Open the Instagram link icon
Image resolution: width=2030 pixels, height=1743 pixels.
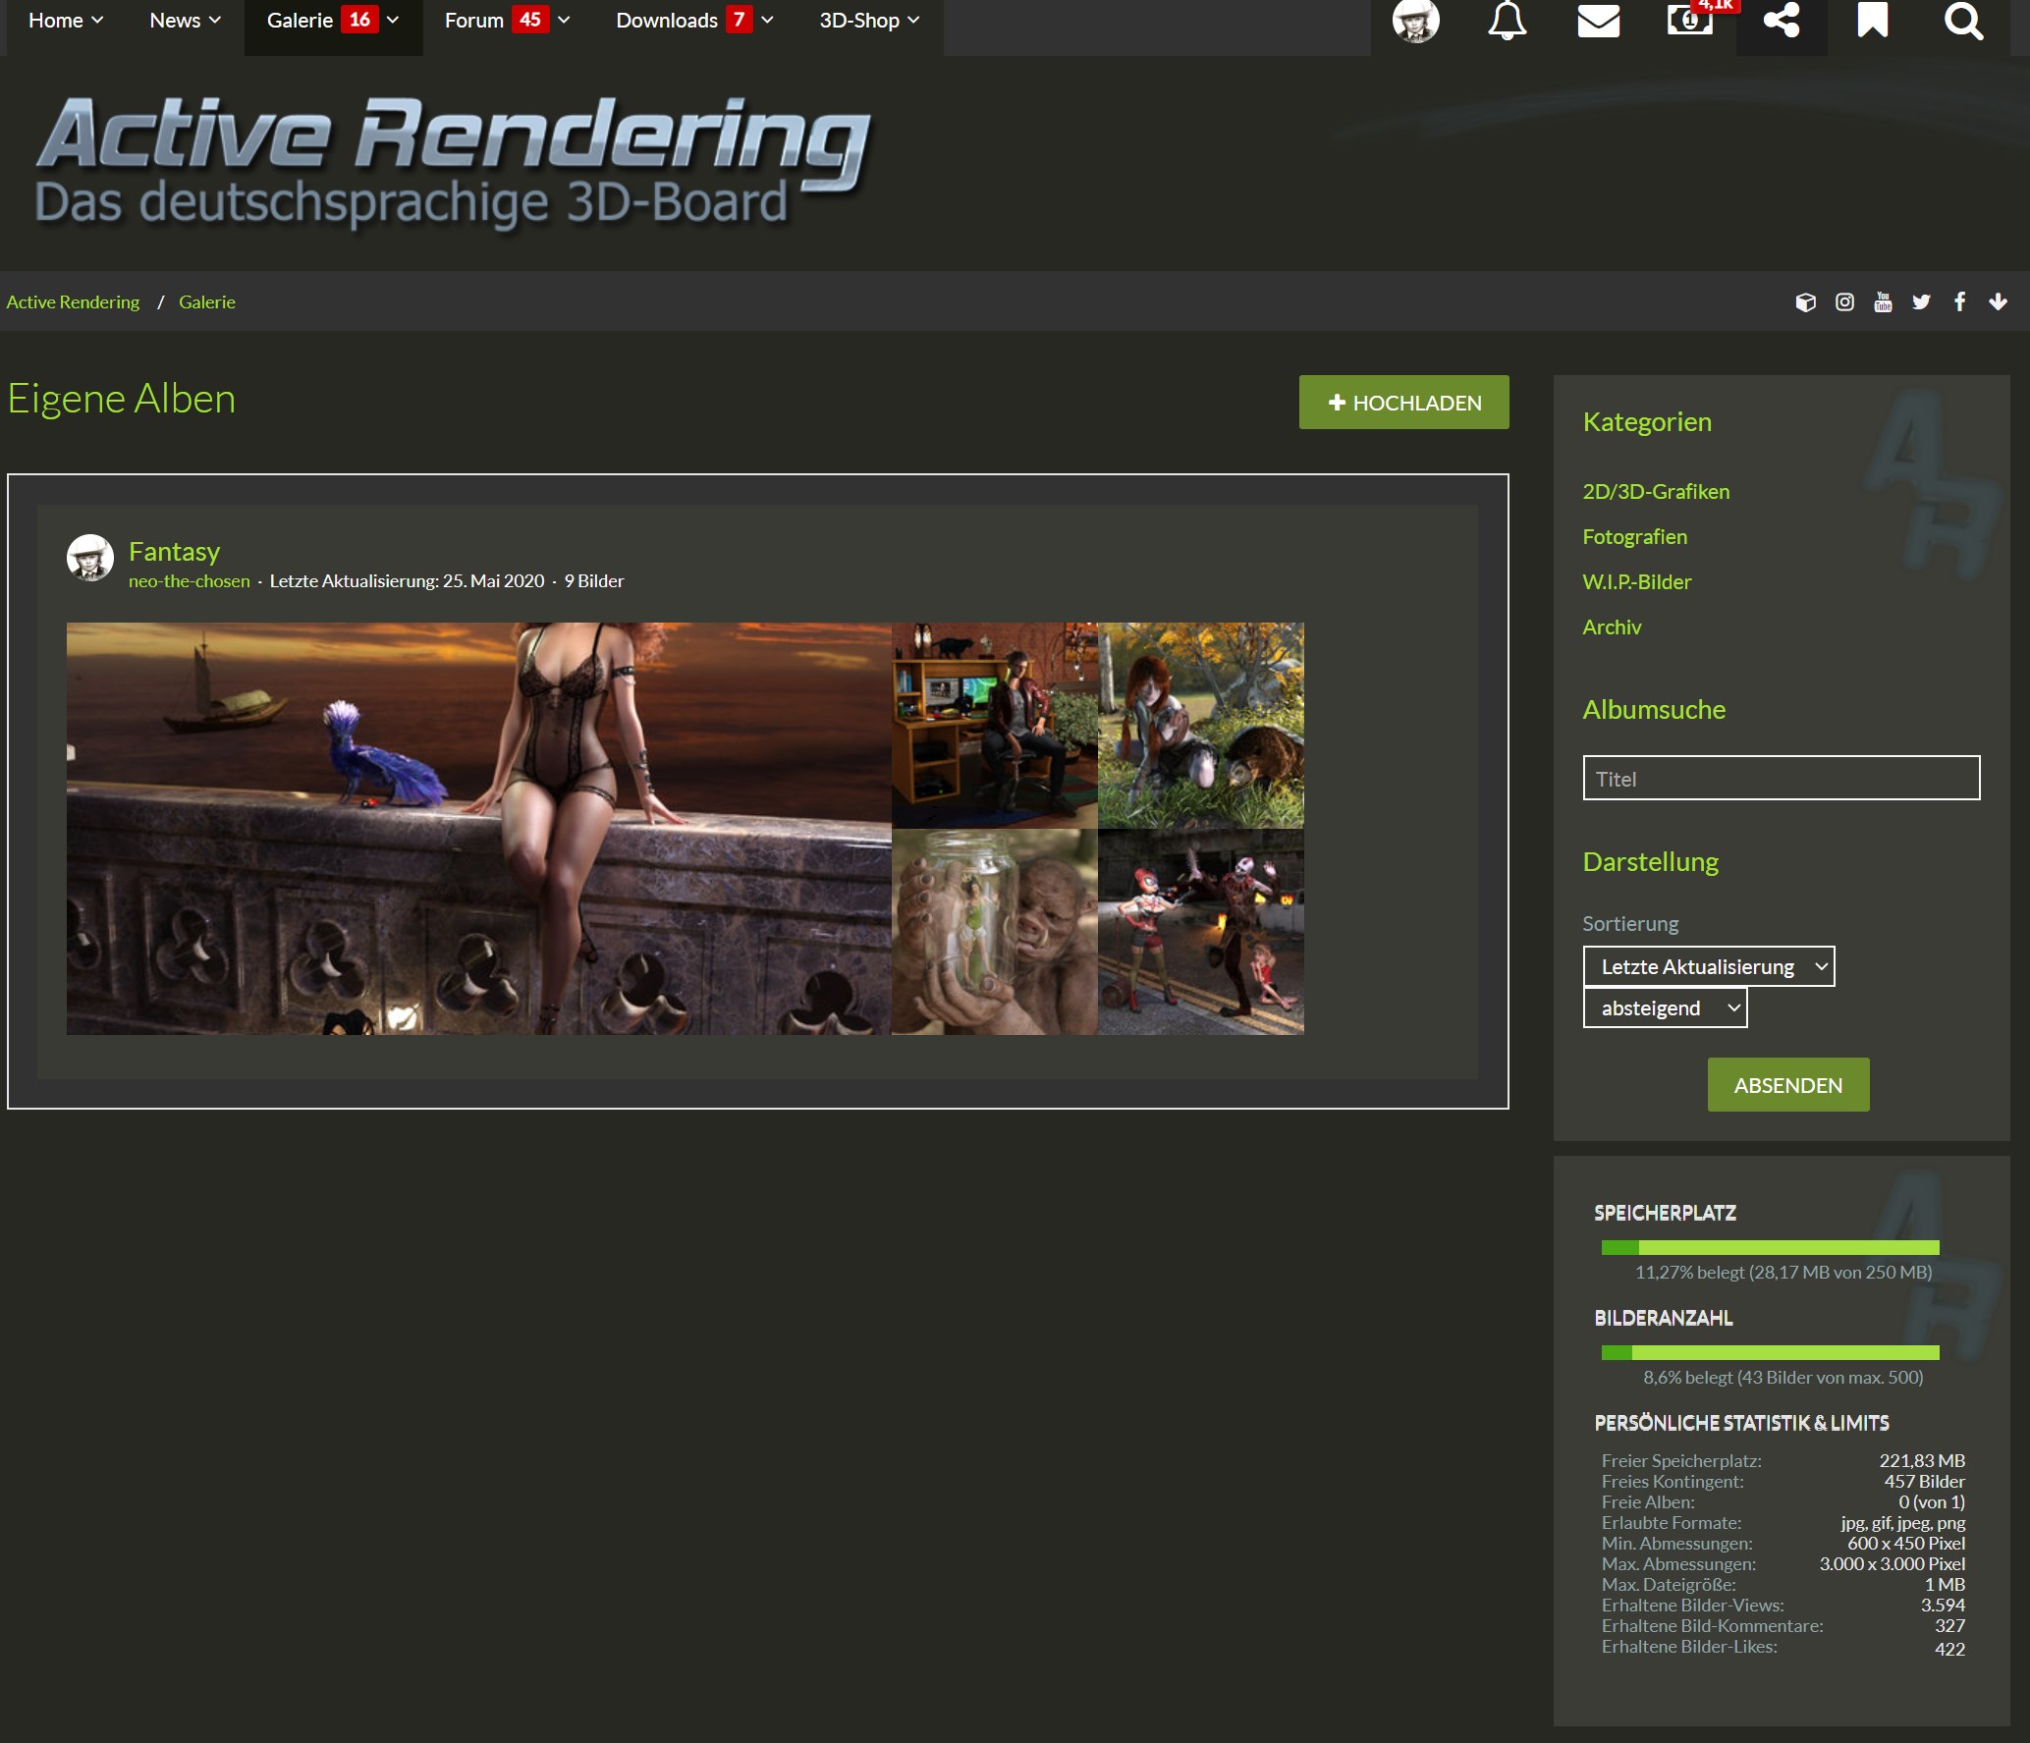pos(1844,302)
